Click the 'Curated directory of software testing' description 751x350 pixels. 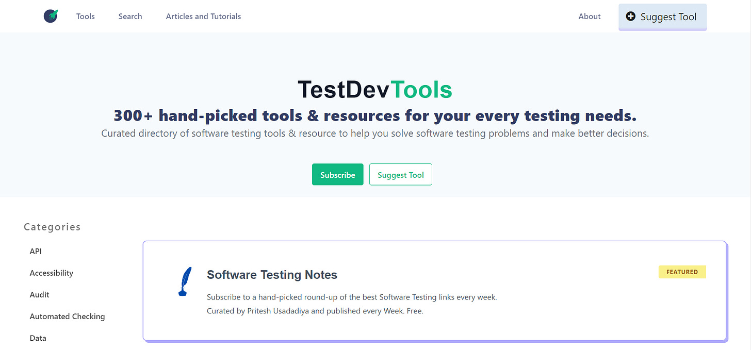[x=375, y=134]
